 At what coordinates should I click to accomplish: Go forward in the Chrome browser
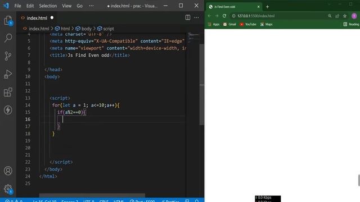(217, 16)
